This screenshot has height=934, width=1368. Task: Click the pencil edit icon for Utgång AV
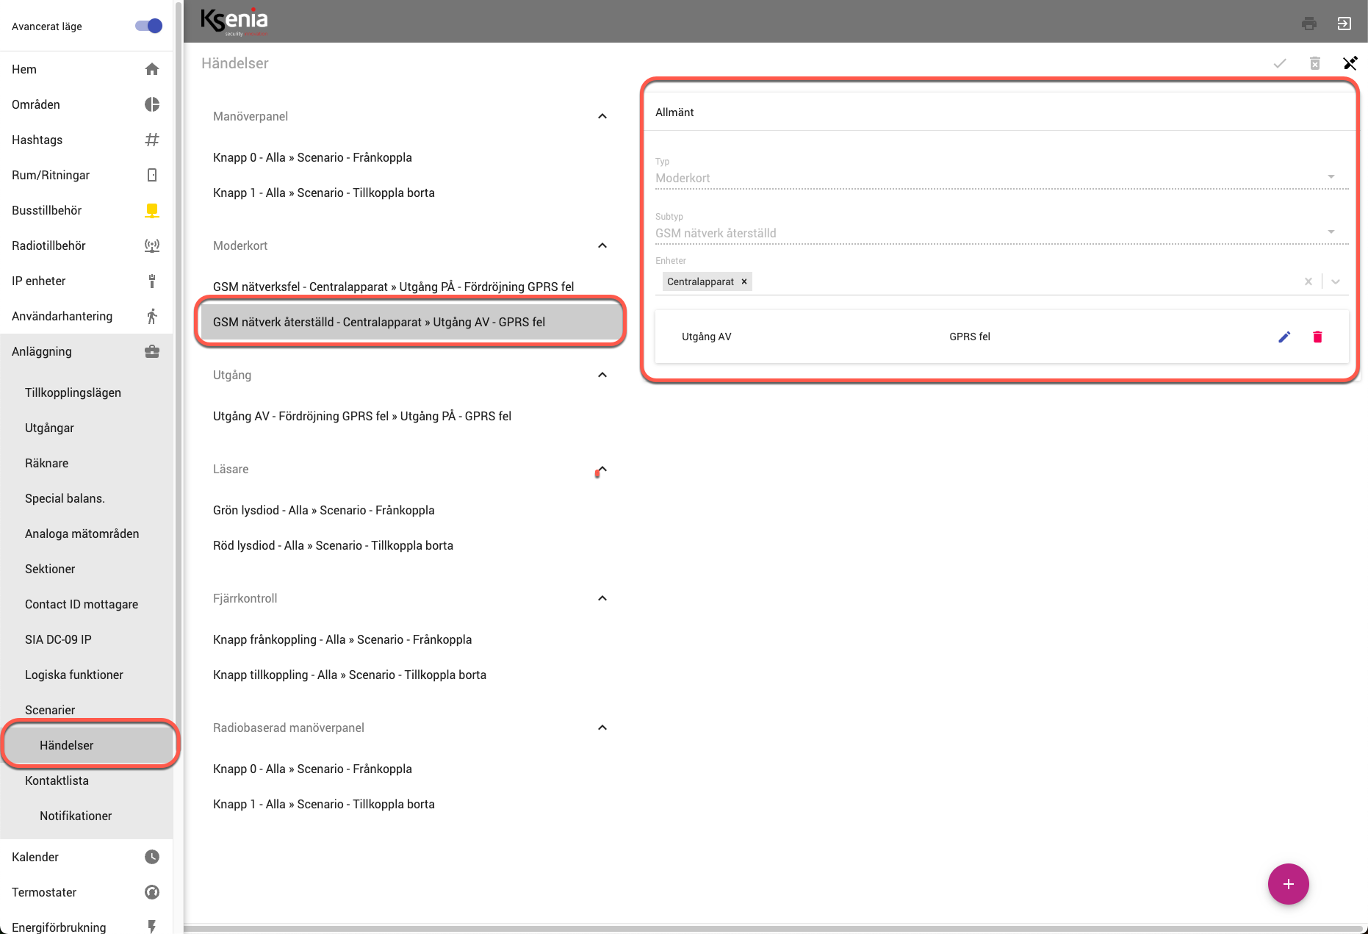tap(1284, 337)
